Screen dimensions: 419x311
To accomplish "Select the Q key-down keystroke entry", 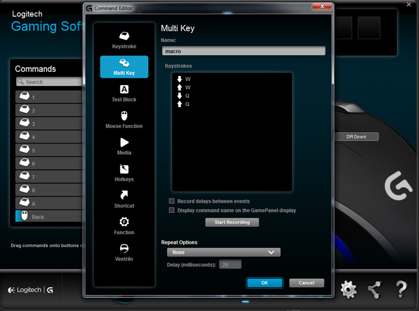I will point(183,96).
